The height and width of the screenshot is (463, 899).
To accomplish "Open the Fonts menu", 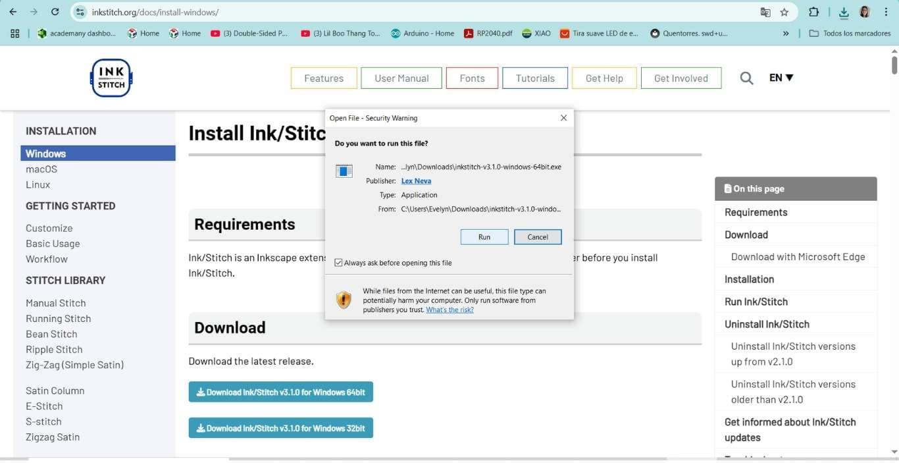I will pos(472,78).
